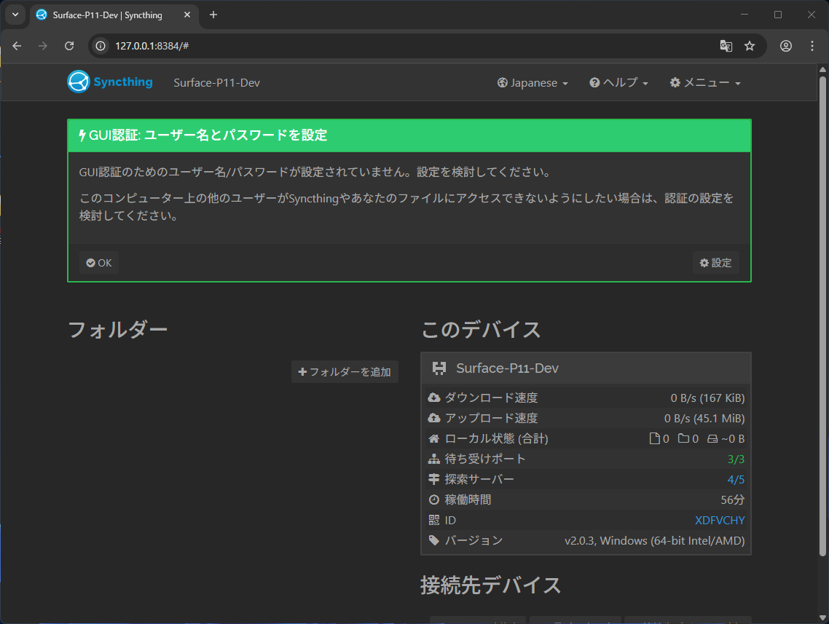Click the storage icon beside Surface-P11-Dev panel title
The image size is (829, 624).
click(x=439, y=368)
